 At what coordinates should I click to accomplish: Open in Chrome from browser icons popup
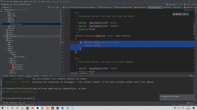[174, 14]
